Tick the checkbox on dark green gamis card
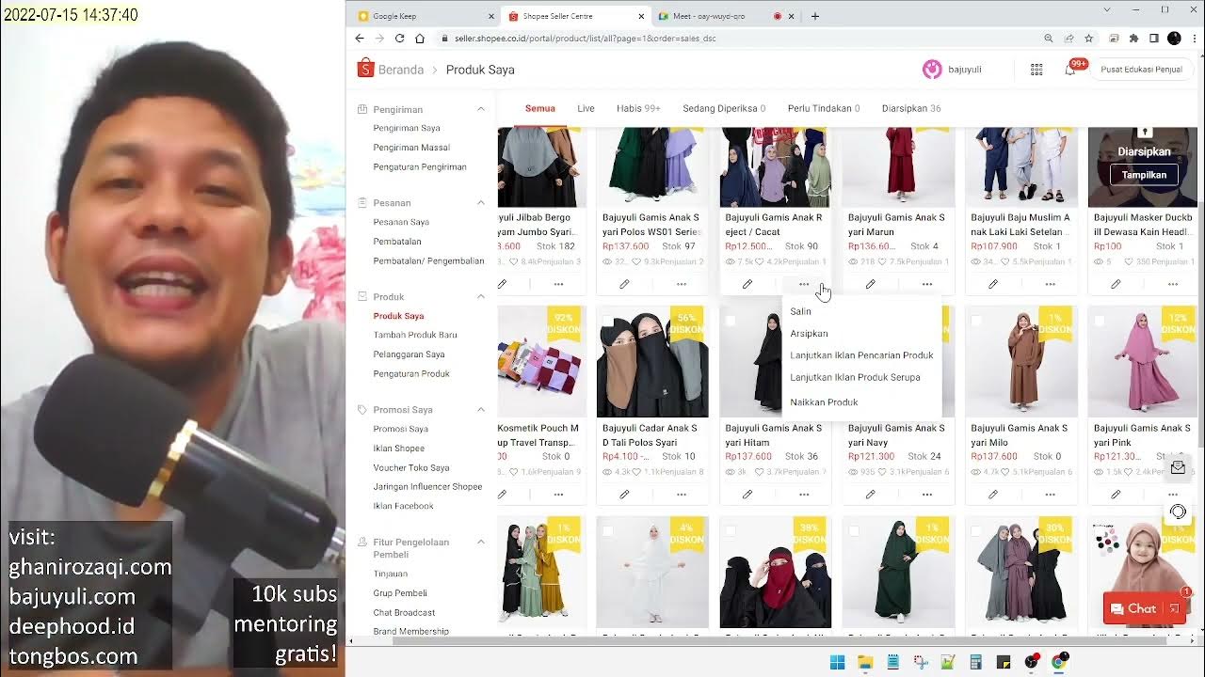The image size is (1205, 677). tap(854, 531)
